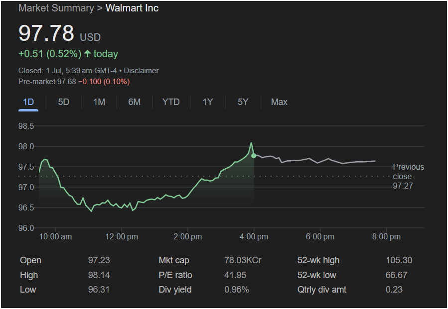Click the 52-wk high label
The width and height of the screenshot is (448, 309).
point(318,260)
